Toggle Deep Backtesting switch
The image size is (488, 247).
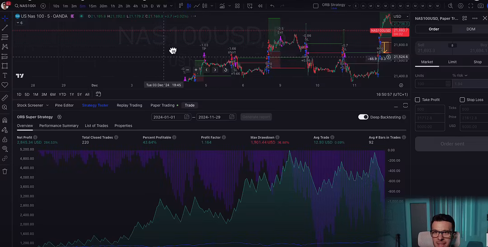tap(363, 117)
